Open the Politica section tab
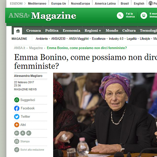 tap(52, 30)
